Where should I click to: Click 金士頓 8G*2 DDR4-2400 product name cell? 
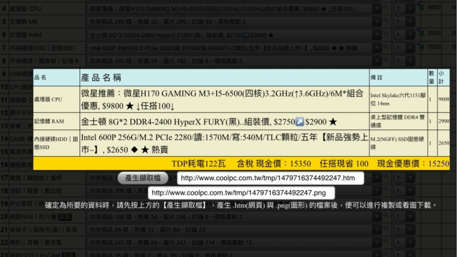pyautogui.click(x=225, y=121)
